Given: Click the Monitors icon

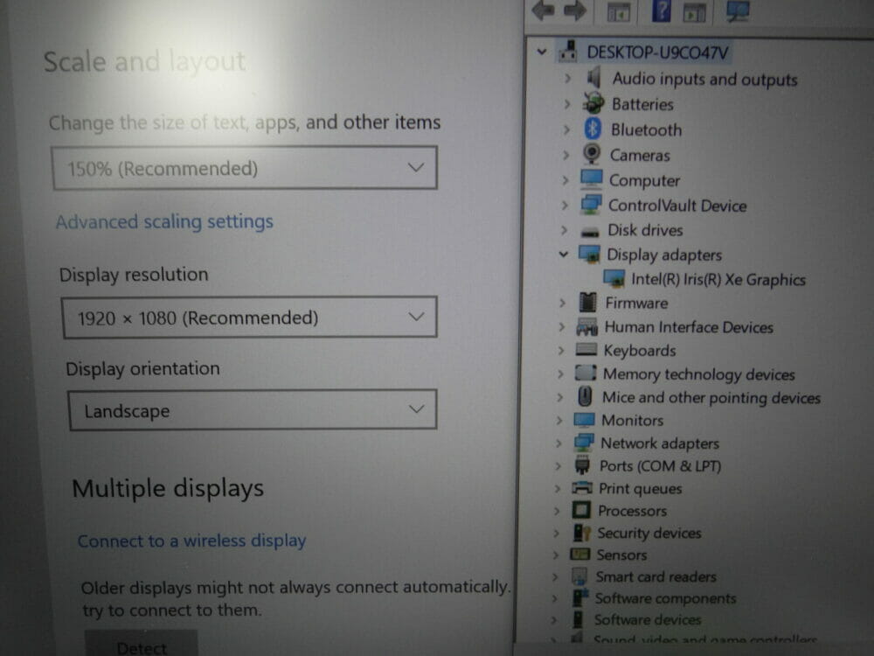Looking at the screenshot, I should 584,419.
